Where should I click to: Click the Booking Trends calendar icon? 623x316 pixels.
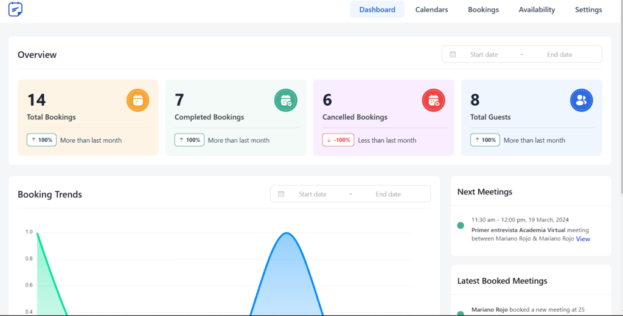click(x=281, y=194)
